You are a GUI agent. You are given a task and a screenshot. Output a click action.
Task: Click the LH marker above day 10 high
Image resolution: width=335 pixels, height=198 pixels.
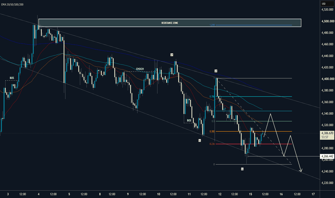pos(172,55)
